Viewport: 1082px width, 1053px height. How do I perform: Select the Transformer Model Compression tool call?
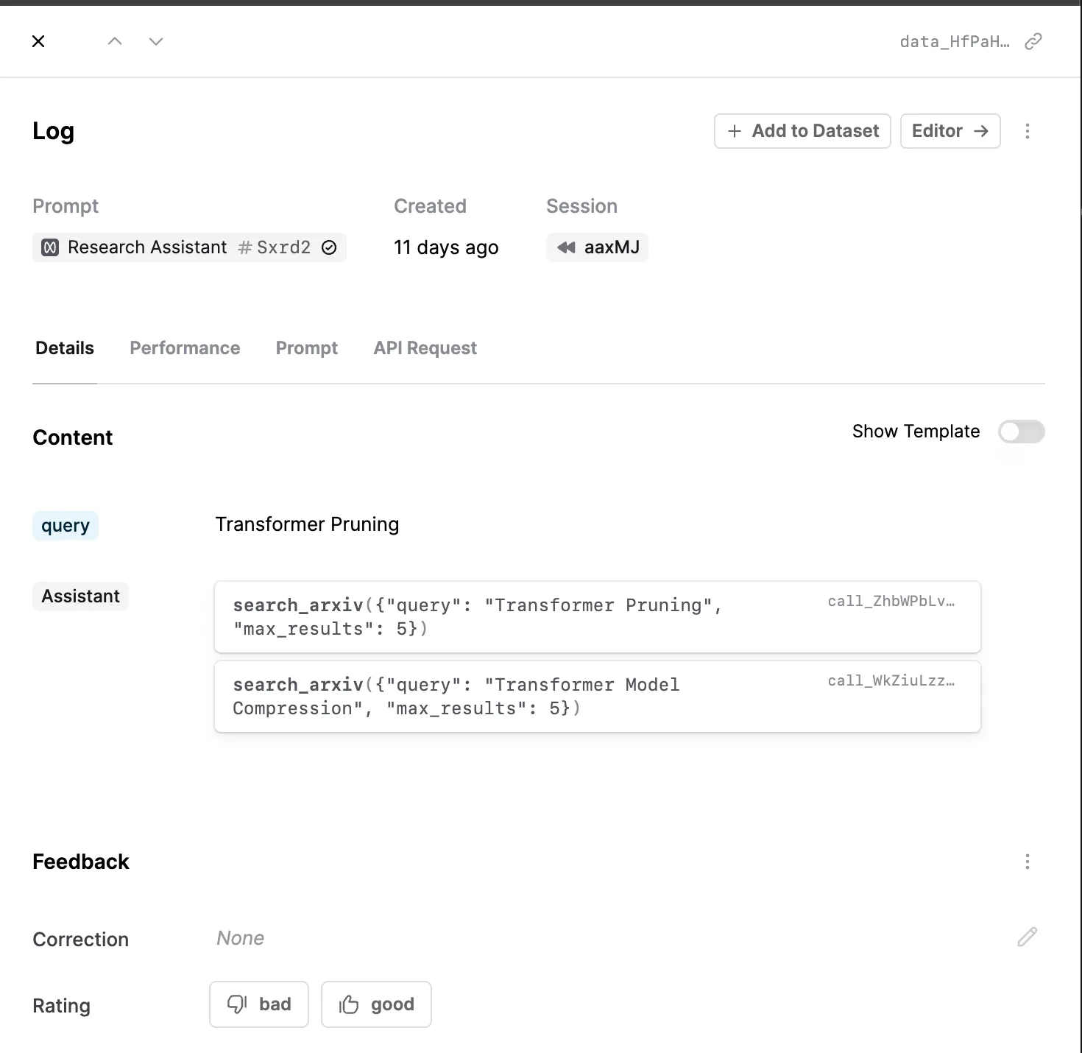597,697
